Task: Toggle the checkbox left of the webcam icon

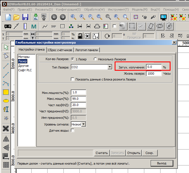Action: pyautogui.click(x=114, y=26)
